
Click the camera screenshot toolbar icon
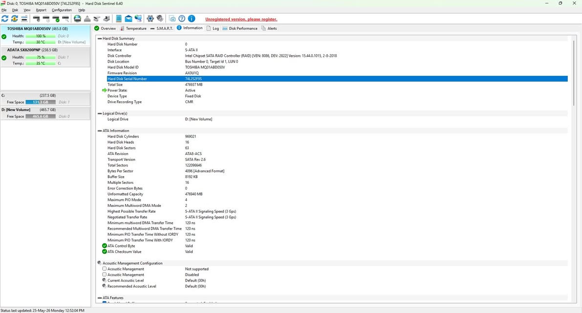point(172,19)
